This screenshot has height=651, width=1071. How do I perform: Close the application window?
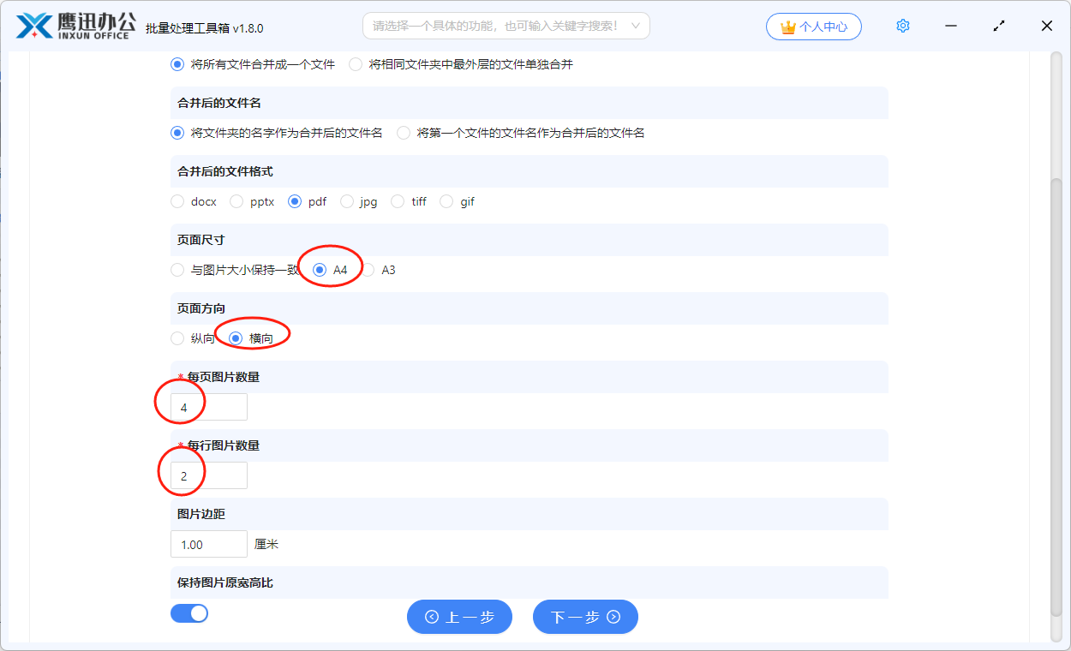click(1047, 26)
